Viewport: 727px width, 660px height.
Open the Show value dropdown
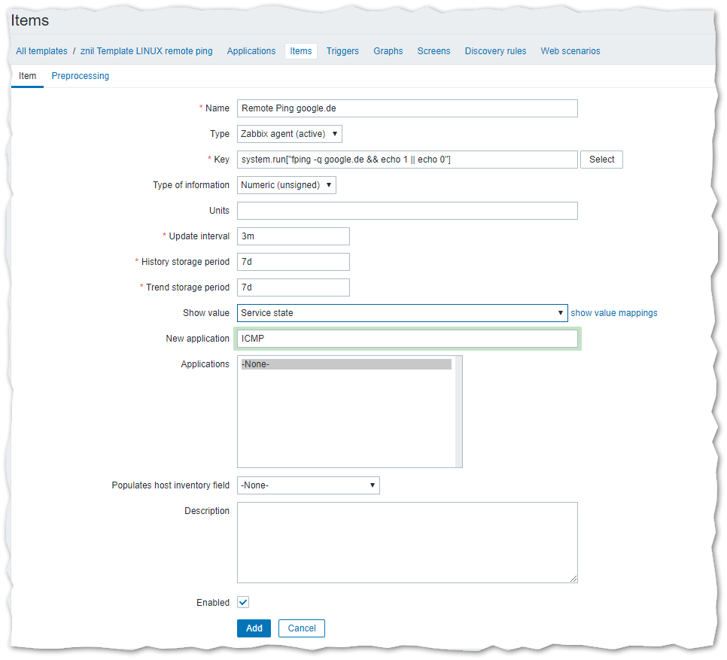click(x=402, y=313)
